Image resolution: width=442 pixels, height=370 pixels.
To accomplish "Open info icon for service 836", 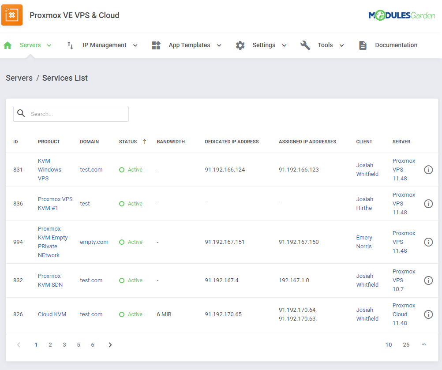I will (428, 203).
